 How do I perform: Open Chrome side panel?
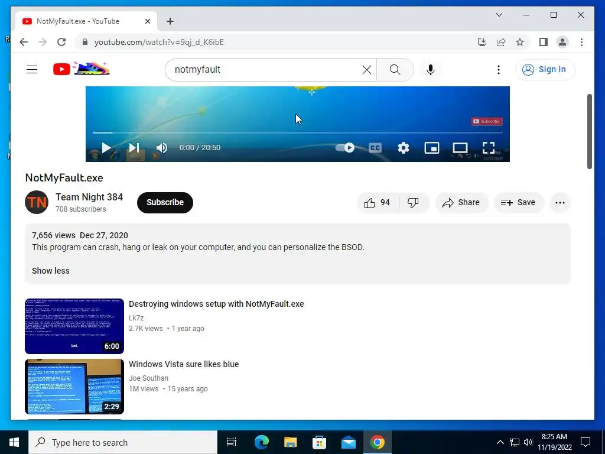click(x=544, y=42)
